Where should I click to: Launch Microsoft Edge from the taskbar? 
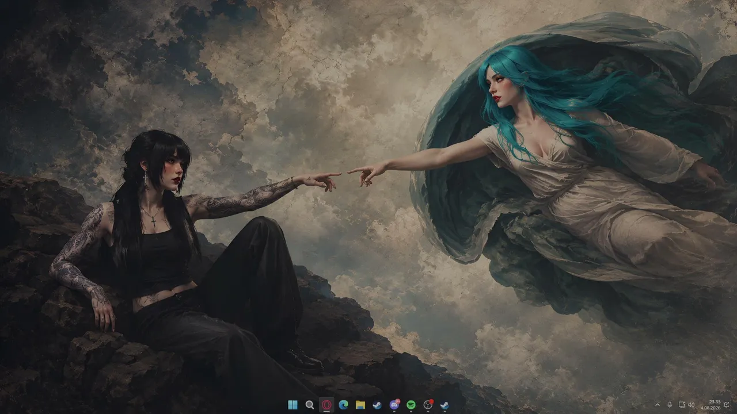click(344, 405)
